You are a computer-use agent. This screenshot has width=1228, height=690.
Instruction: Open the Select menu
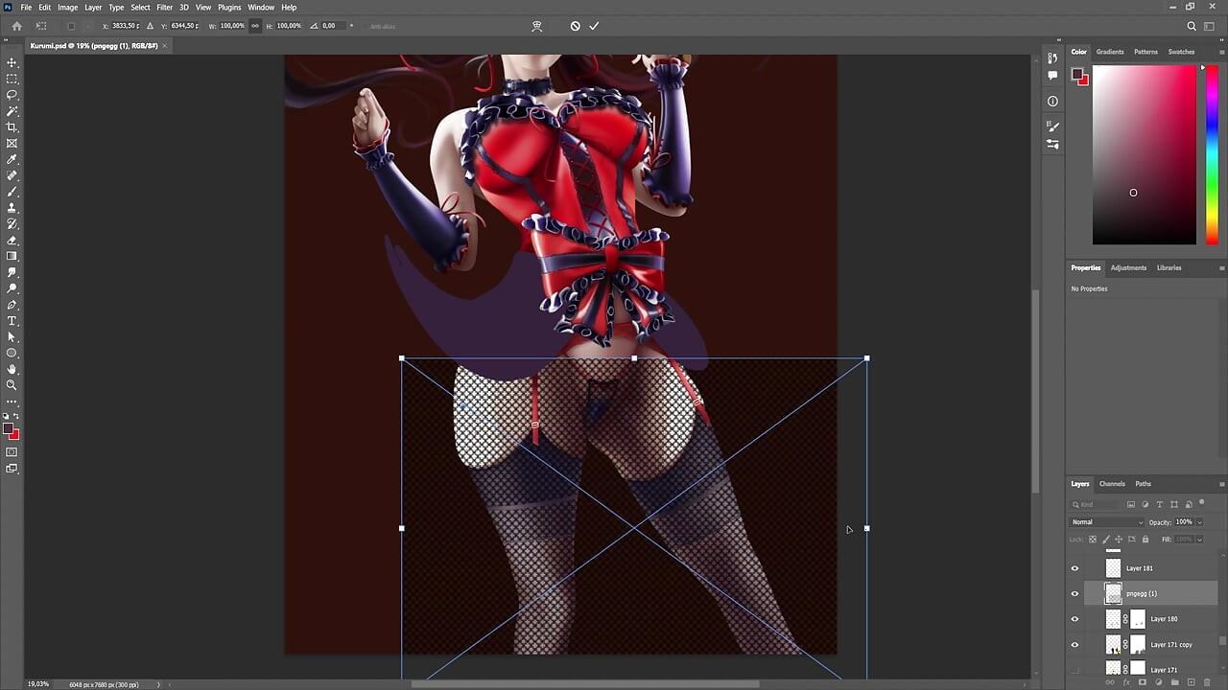(140, 7)
